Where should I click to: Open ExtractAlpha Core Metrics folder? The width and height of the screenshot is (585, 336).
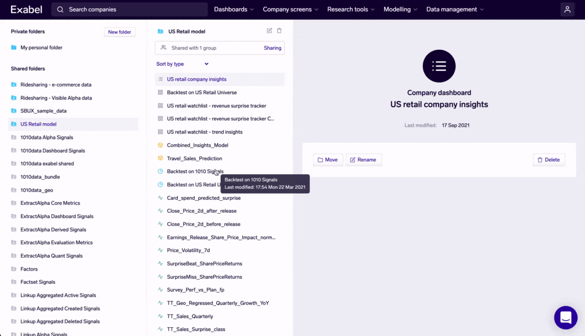point(50,203)
